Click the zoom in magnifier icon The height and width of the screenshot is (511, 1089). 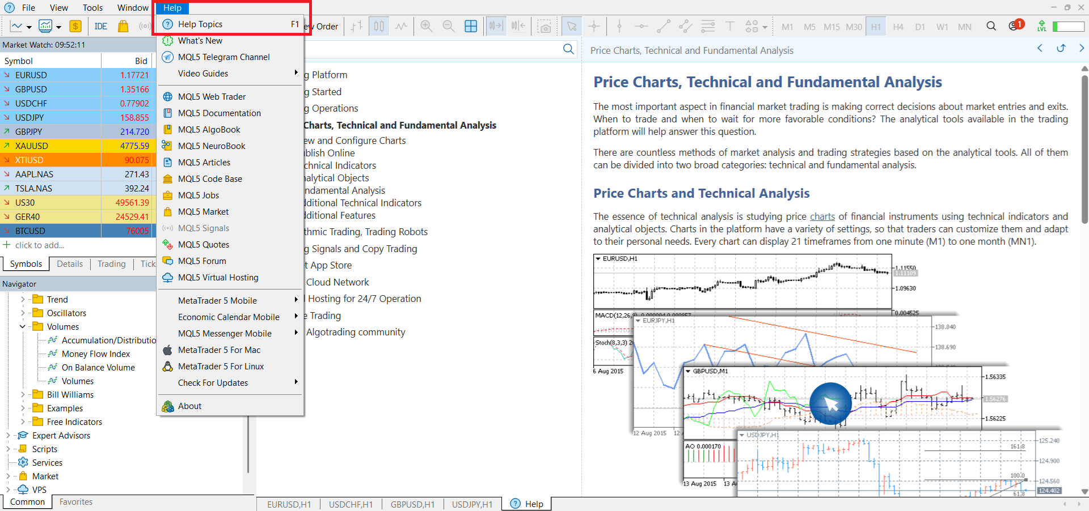pos(427,26)
